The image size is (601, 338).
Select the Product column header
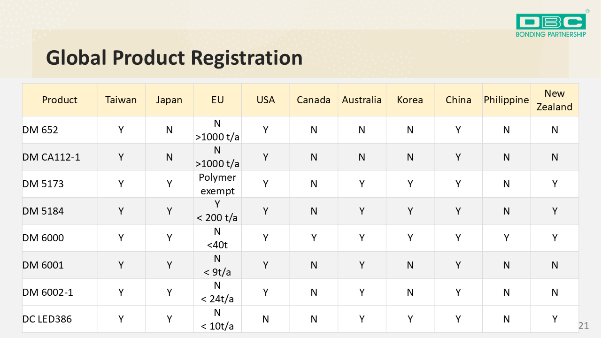point(60,100)
